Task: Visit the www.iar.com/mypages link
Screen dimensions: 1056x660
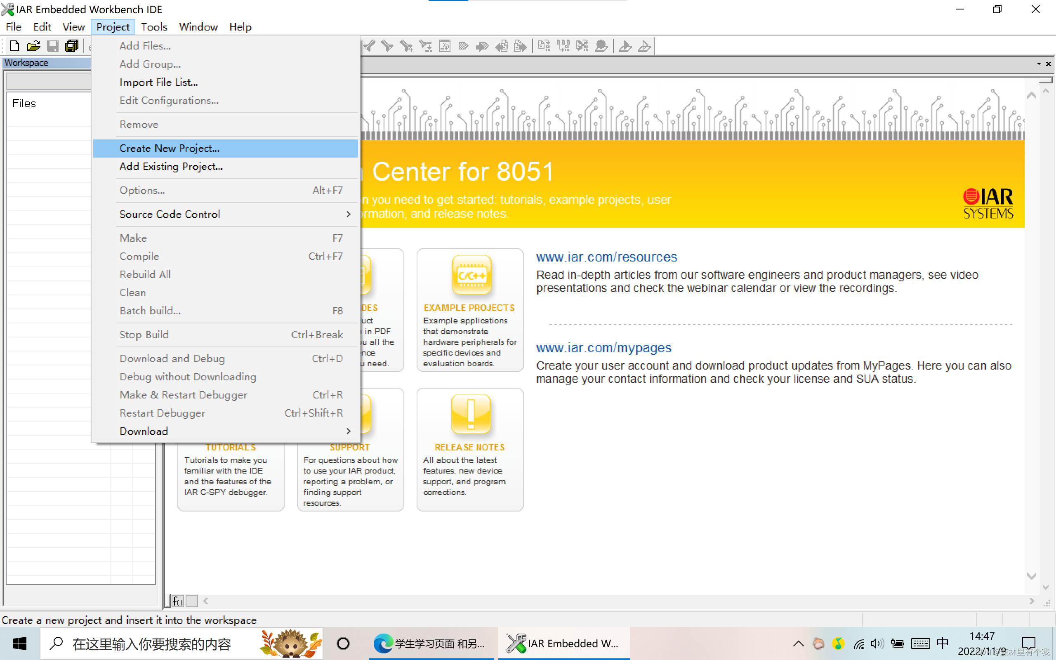Action: click(x=603, y=348)
